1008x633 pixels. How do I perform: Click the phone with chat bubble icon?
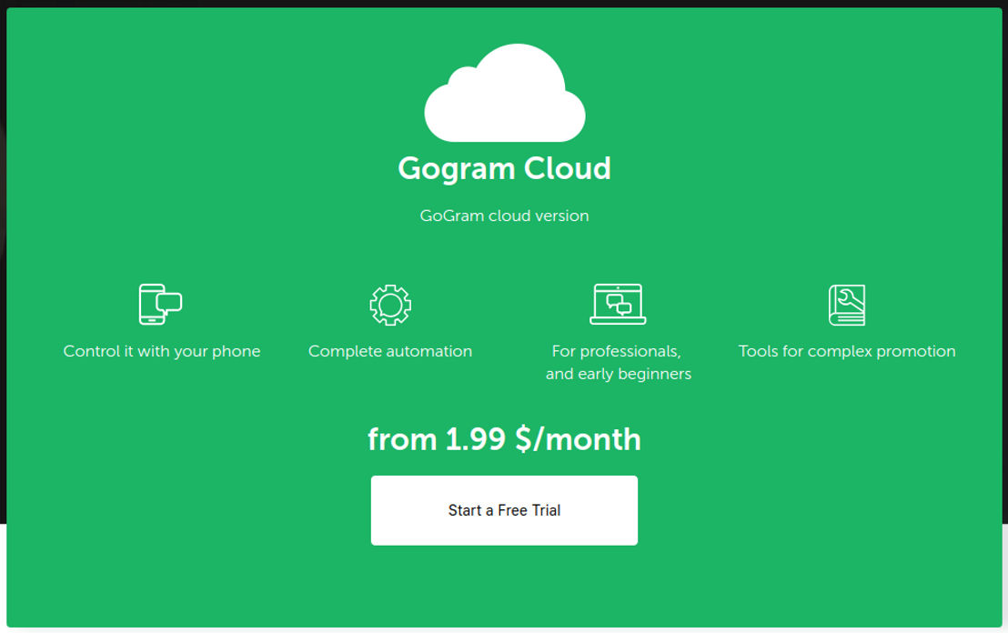161,304
